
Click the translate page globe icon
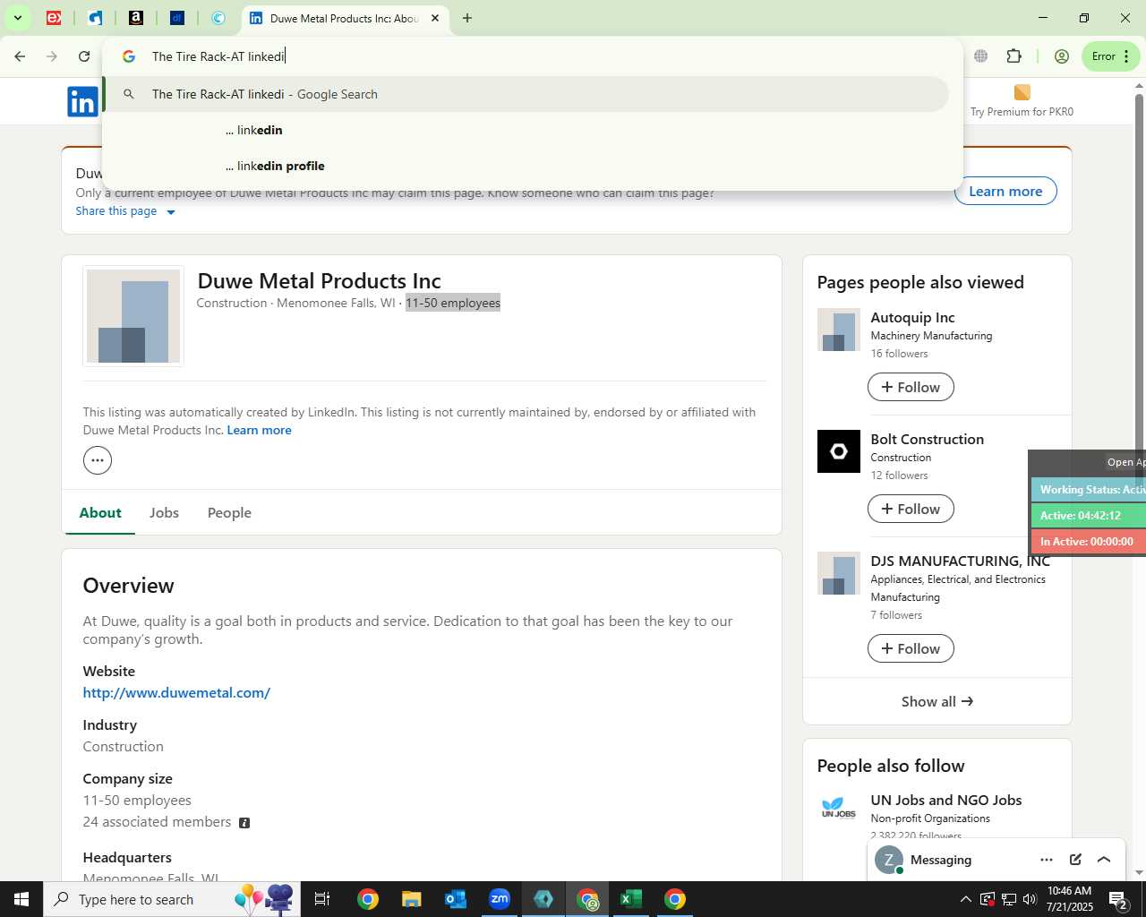coord(981,56)
